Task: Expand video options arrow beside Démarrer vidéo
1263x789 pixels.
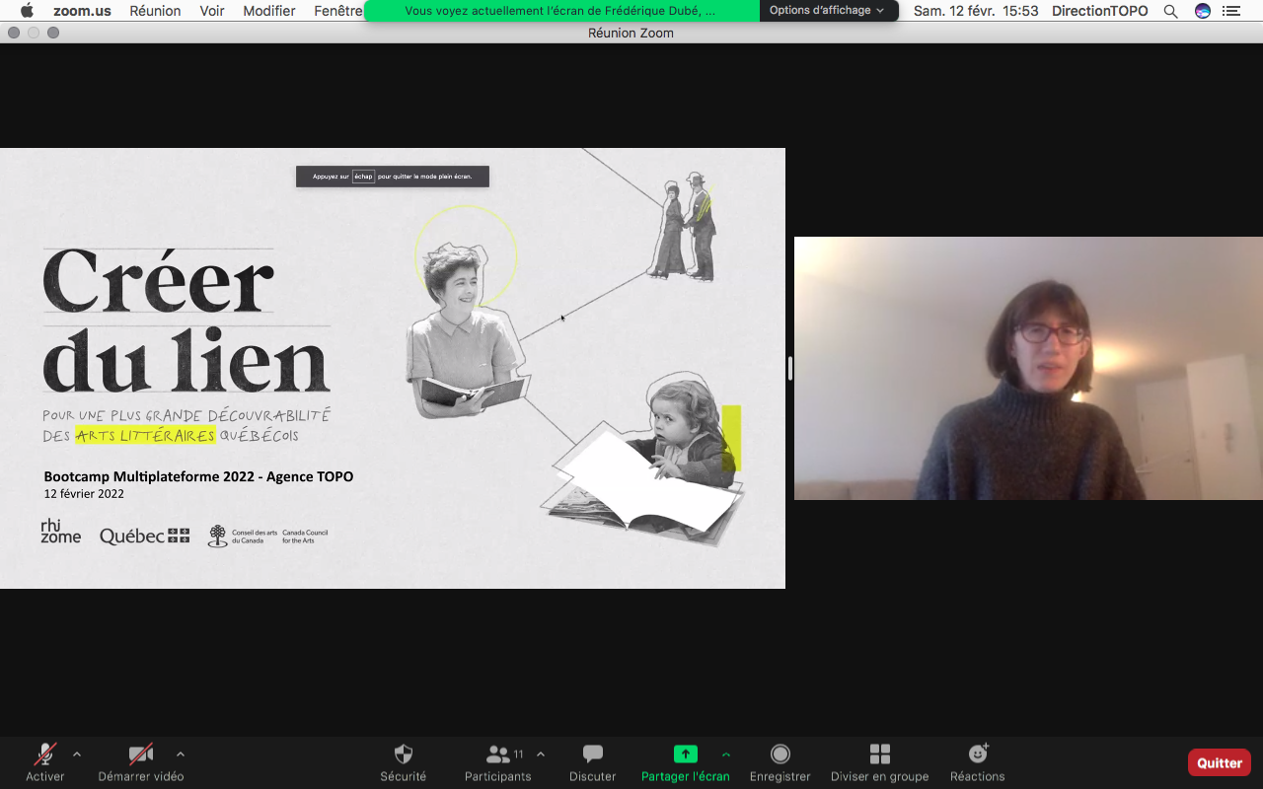Action: pos(180,754)
